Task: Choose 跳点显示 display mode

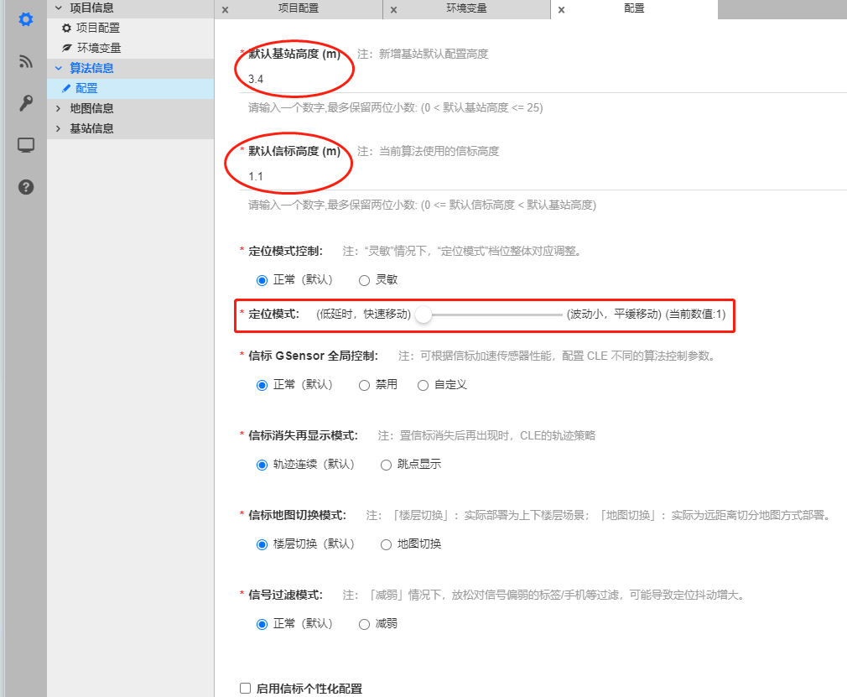Action: point(385,464)
